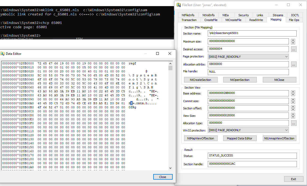Decrease Base address with down arrow

tap(293, 95)
